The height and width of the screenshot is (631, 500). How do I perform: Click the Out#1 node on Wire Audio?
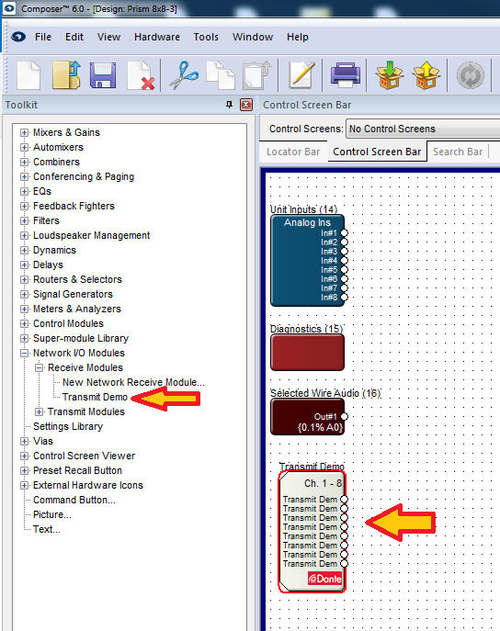(344, 416)
